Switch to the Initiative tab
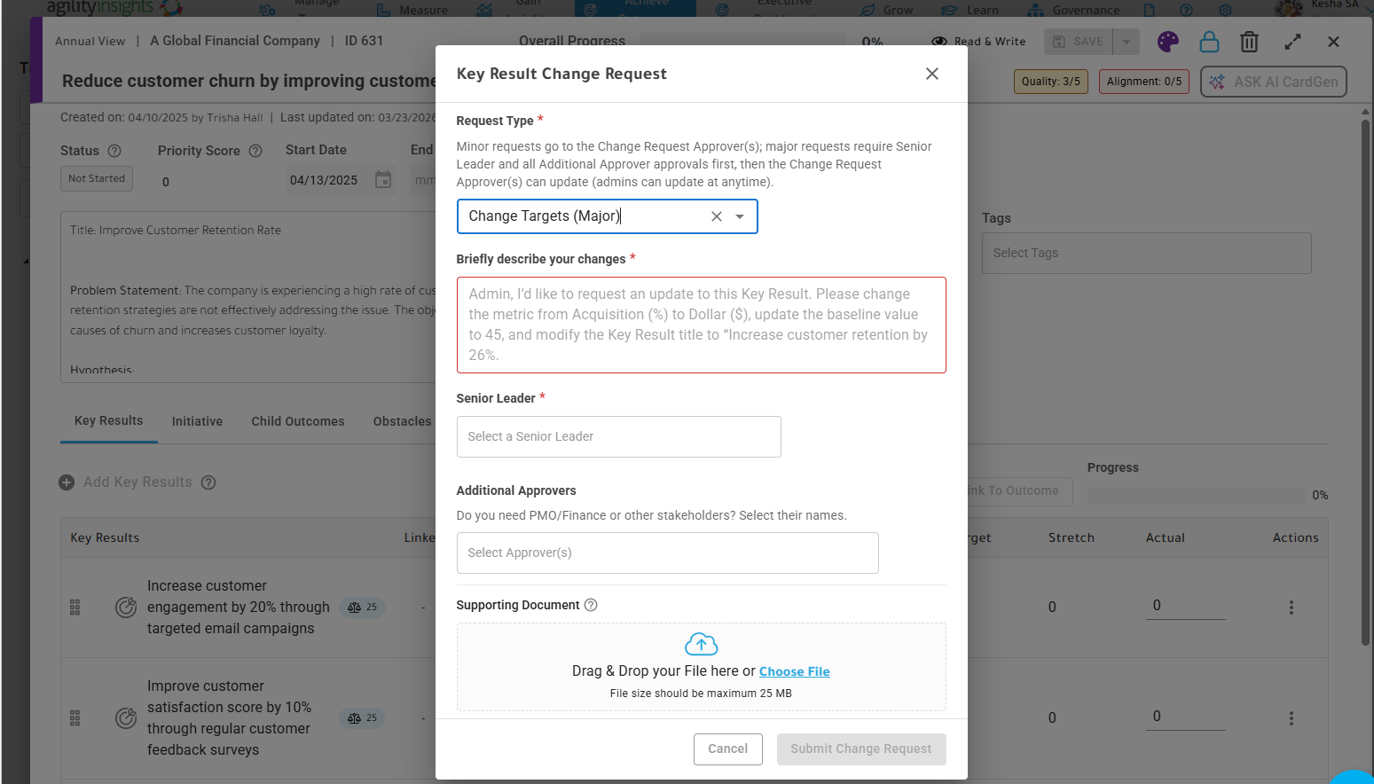 [x=197, y=421]
